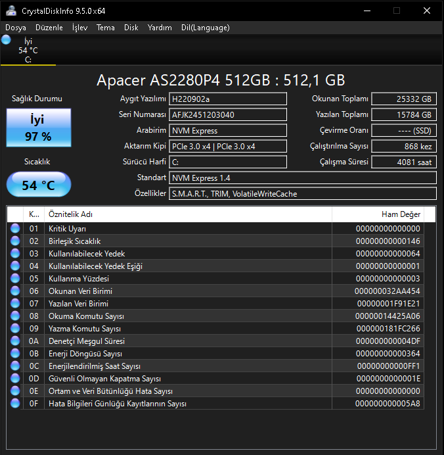Click the Çalışma Süresi value 4081 saat
Image resolution: width=444 pixels, height=455 pixels.
404,162
